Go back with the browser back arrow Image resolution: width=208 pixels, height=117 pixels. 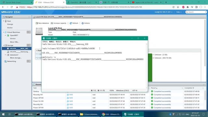coord(3,7)
